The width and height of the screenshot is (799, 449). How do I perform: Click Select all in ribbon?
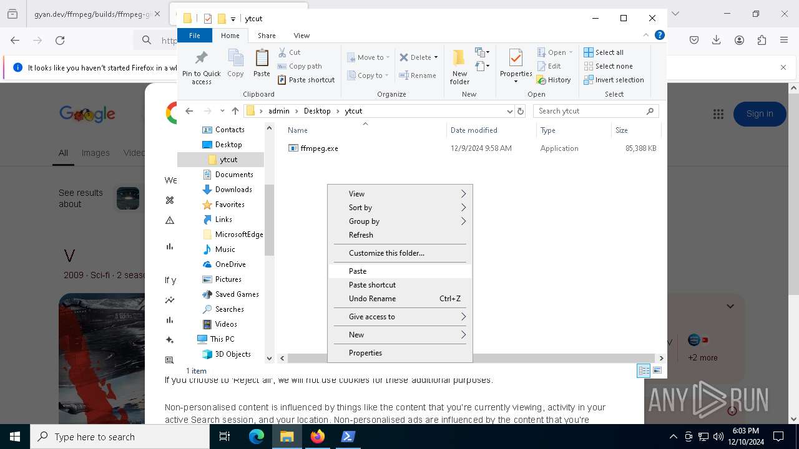pos(604,52)
